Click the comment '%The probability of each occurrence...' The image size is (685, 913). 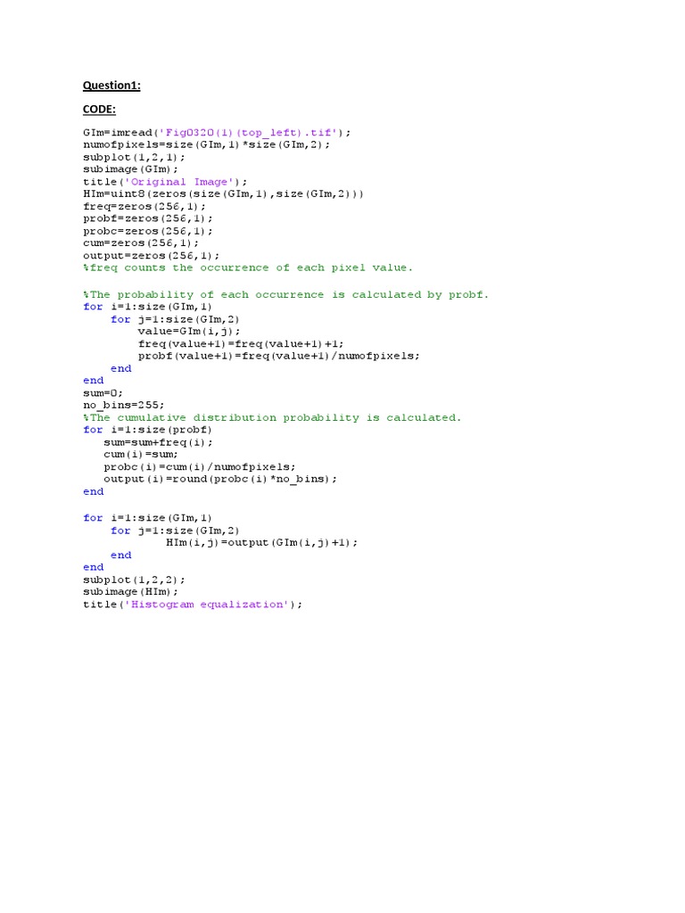[x=285, y=294]
